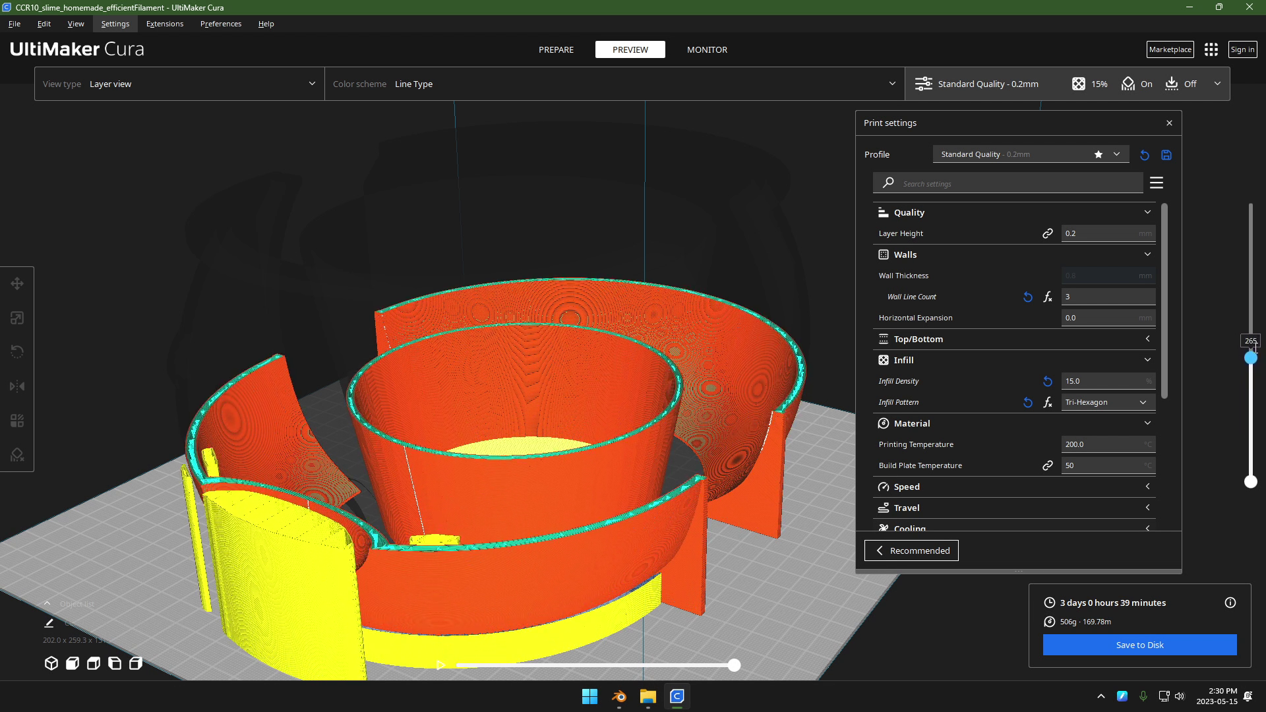Switch to left side view camera icon

pos(115,663)
